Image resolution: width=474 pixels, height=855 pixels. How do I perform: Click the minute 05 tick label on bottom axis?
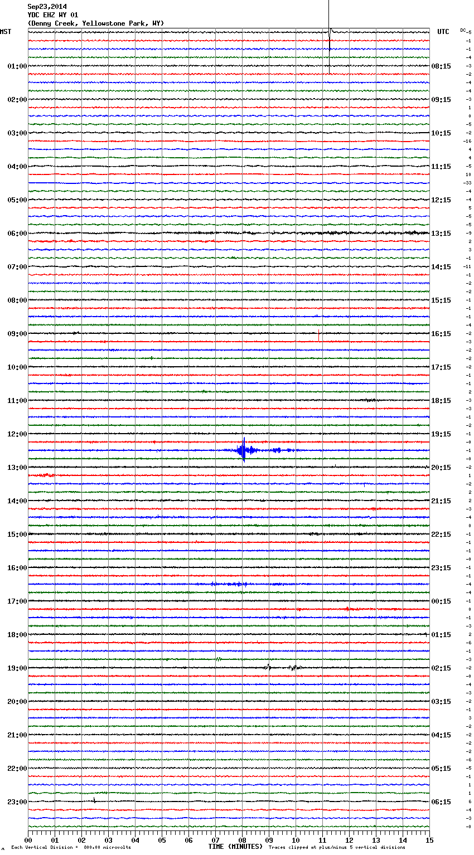(x=162, y=840)
